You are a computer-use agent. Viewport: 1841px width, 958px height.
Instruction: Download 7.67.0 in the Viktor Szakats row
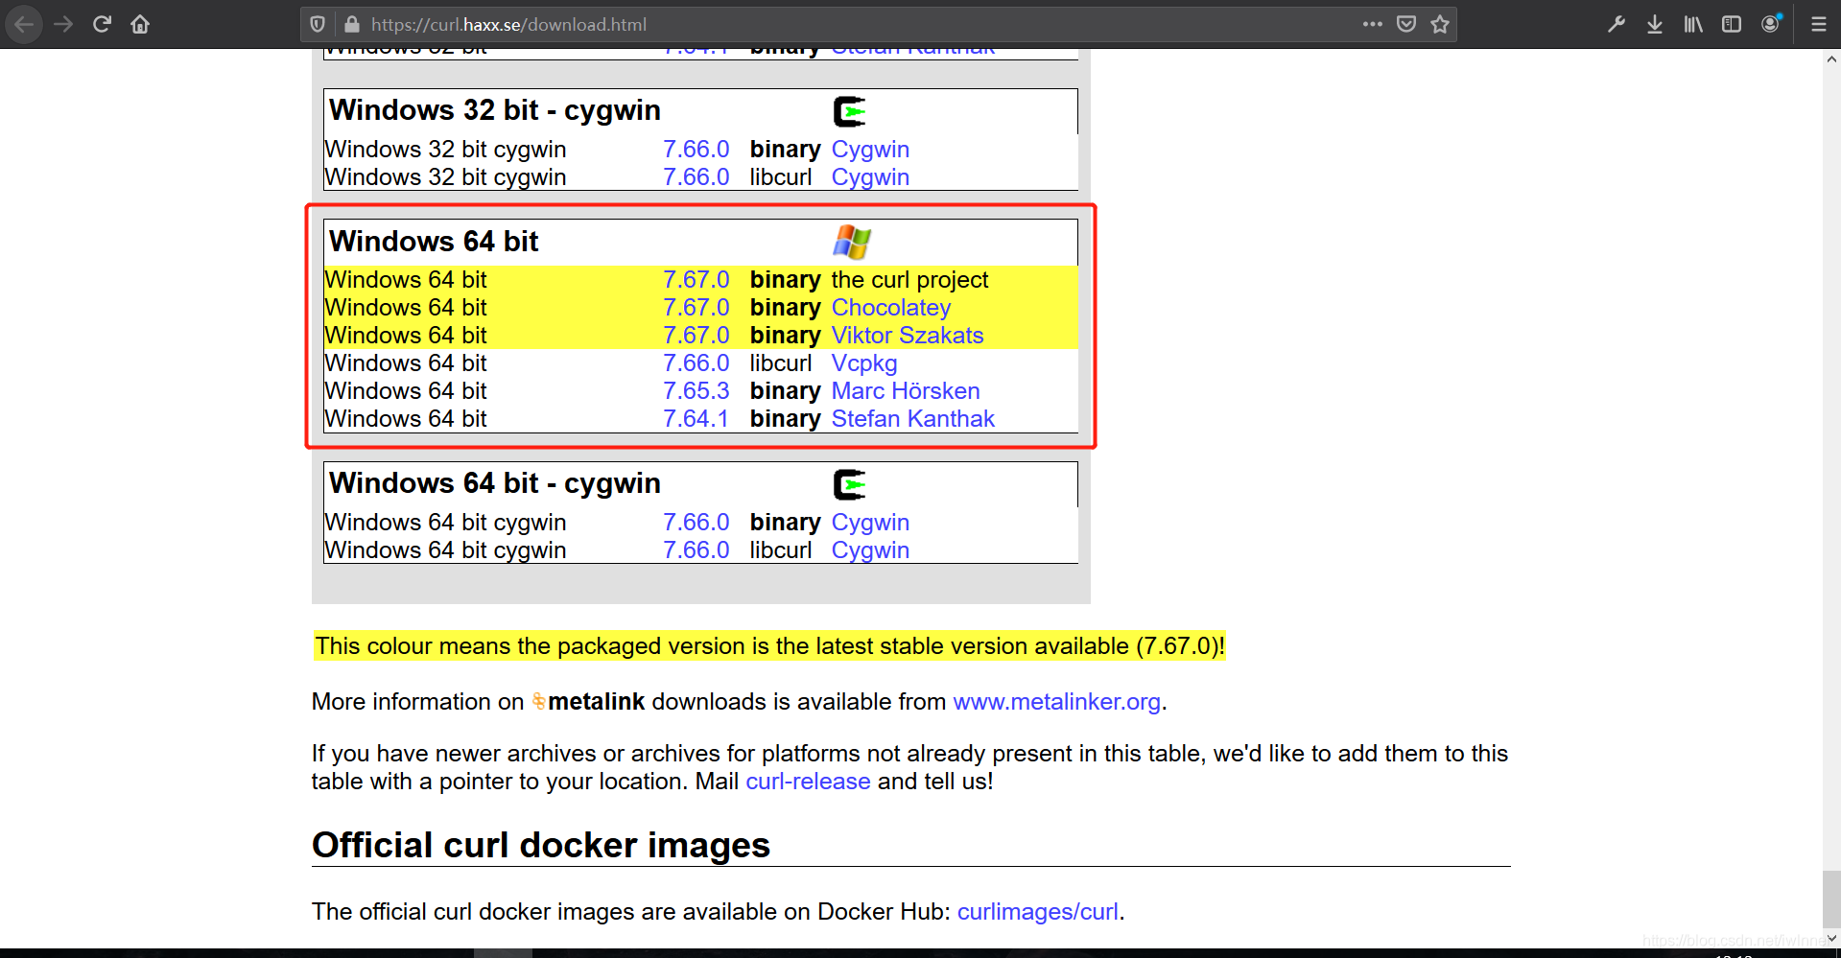tap(696, 336)
